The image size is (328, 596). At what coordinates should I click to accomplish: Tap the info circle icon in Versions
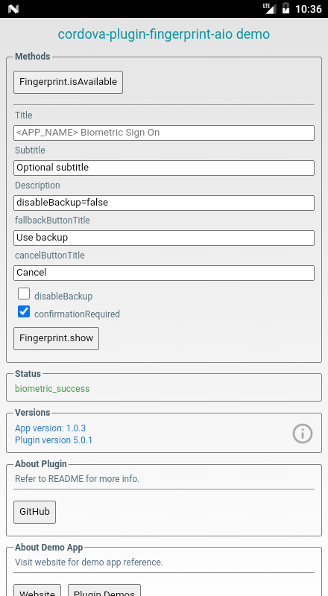[303, 434]
